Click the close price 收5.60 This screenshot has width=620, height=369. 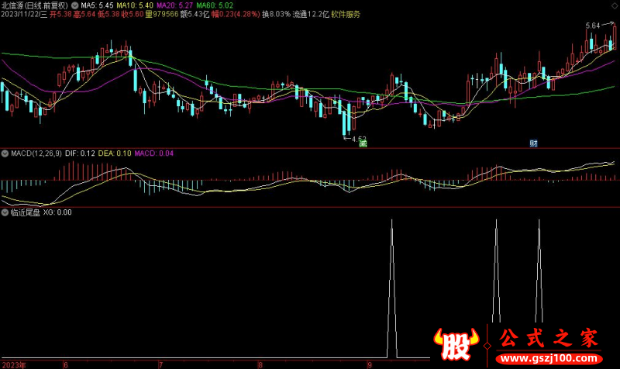133,14
